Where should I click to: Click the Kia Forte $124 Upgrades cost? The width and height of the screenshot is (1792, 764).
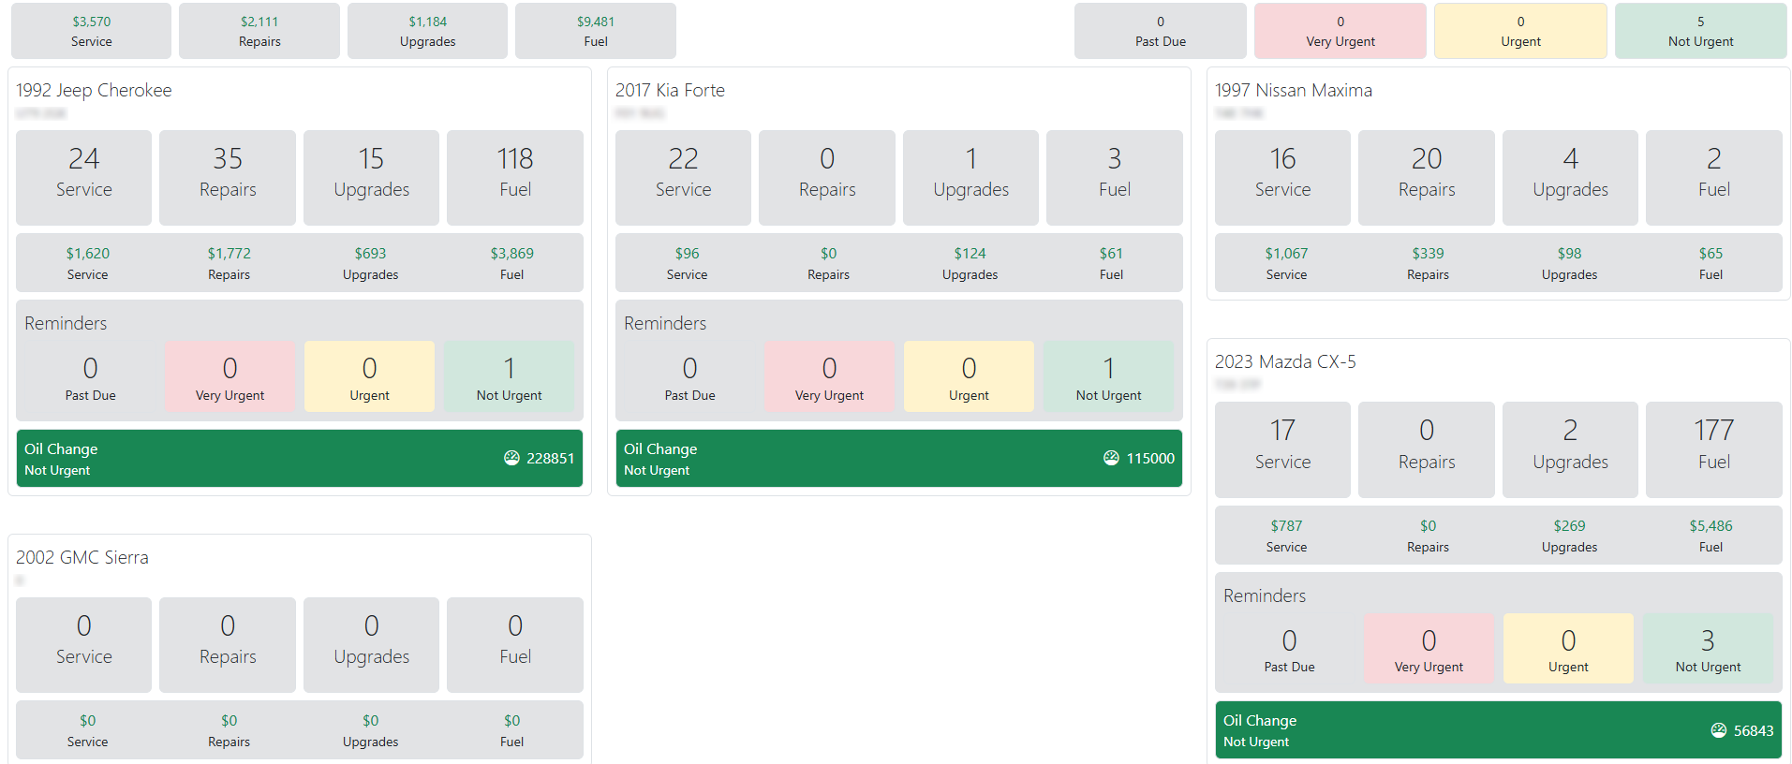[x=970, y=263]
